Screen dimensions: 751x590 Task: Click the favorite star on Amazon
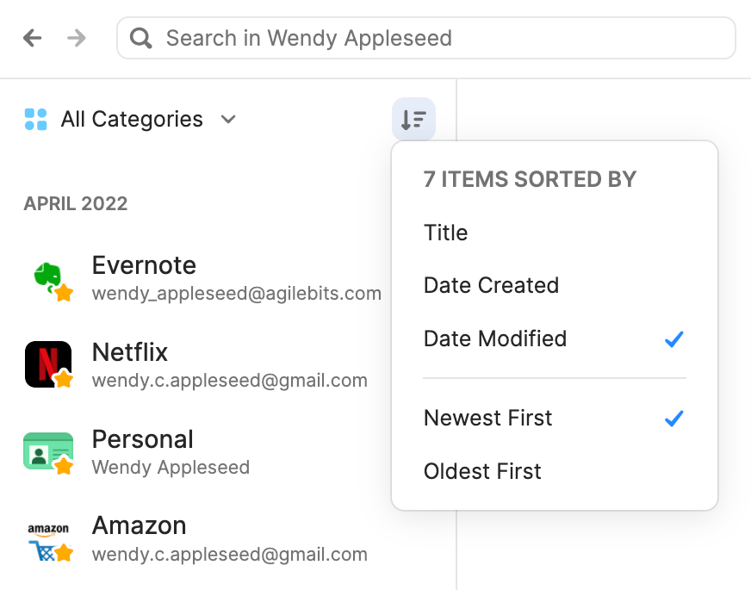pos(65,552)
